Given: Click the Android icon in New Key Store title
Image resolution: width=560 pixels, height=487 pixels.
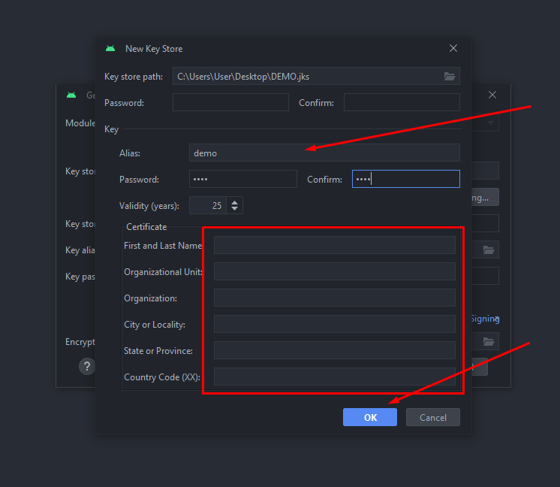Looking at the screenshot, I should point(110,49).
